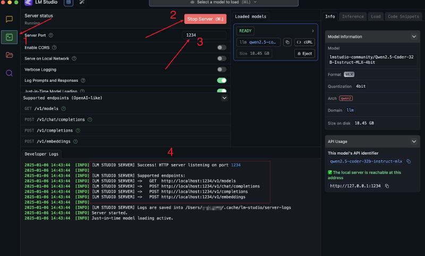
Task: Click the POST /v1/embeddings endpoint row
Action: 125,141
